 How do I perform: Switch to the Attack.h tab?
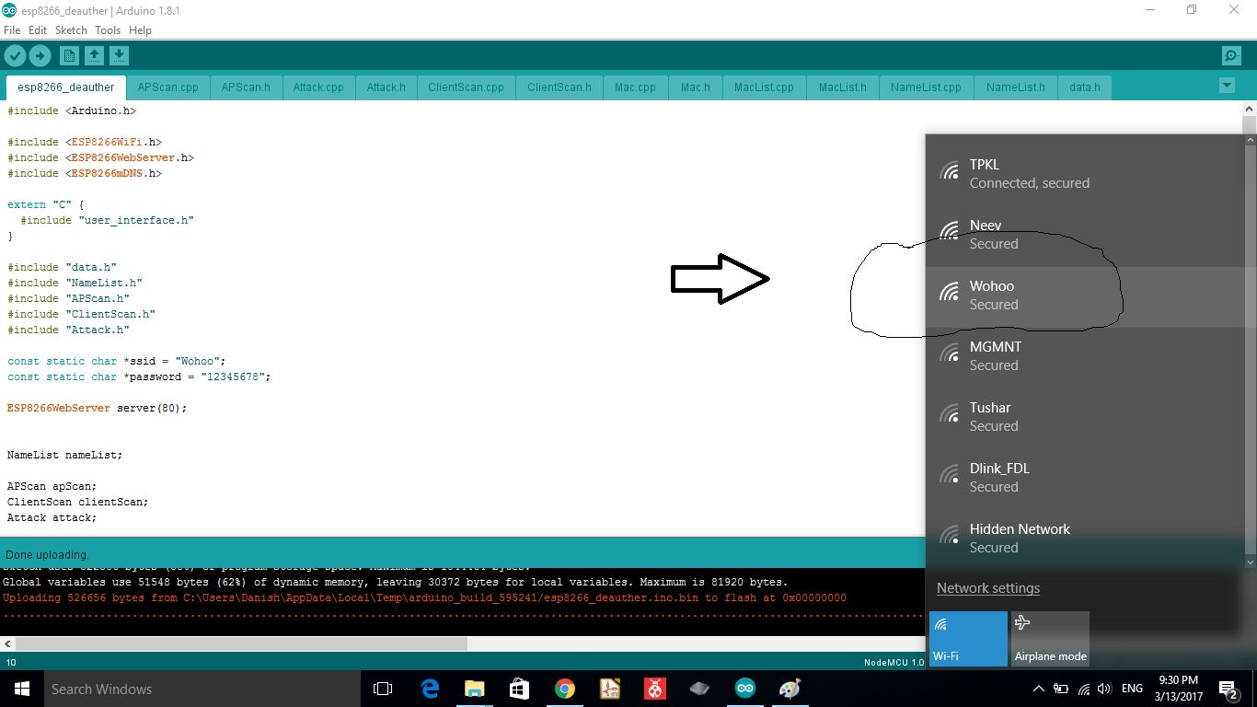386,87
